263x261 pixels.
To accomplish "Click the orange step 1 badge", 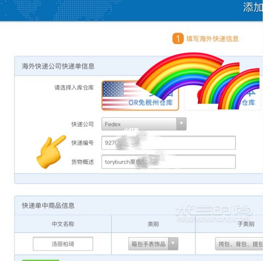I will pos(178,39).
